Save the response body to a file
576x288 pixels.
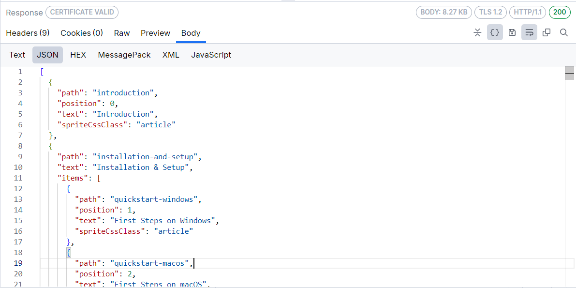pyautogui.click(x=512, y=32)
